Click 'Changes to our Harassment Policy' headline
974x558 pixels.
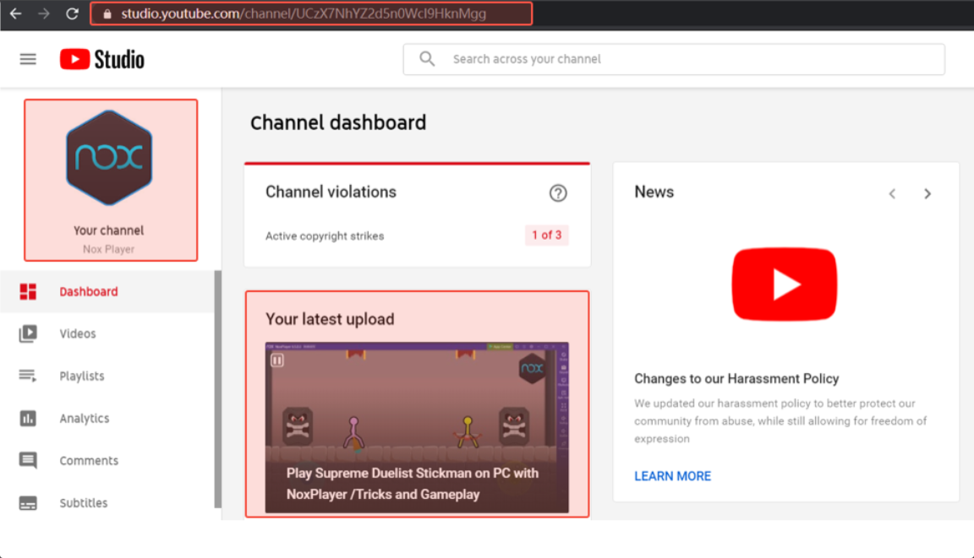(x=736, y=378)
